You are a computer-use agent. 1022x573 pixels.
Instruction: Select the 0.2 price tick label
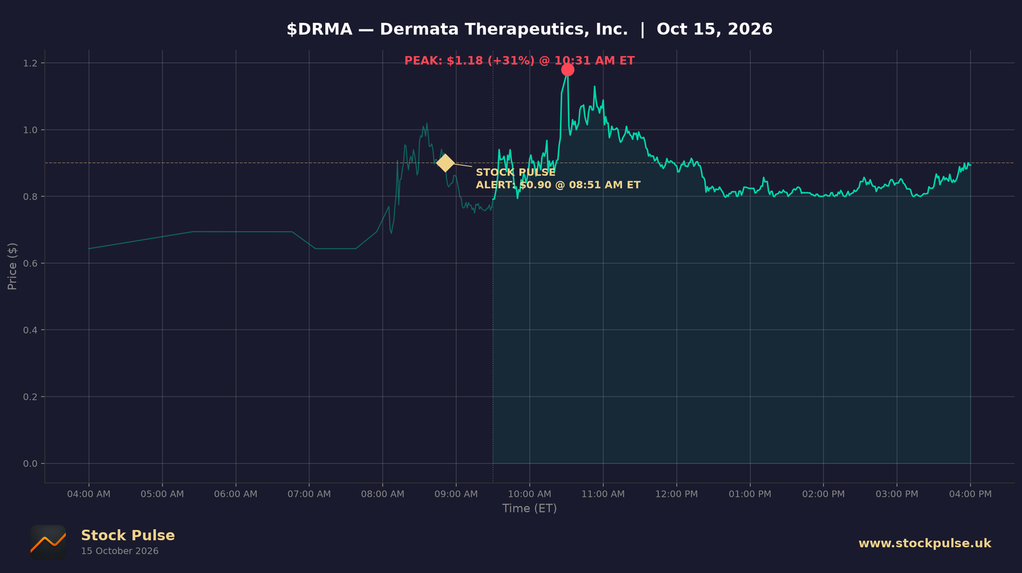click(x=31, y=397)
